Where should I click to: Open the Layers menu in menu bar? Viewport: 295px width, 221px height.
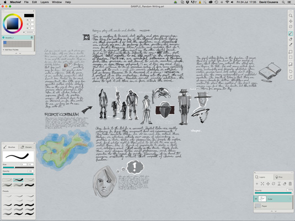pos(45,2)
